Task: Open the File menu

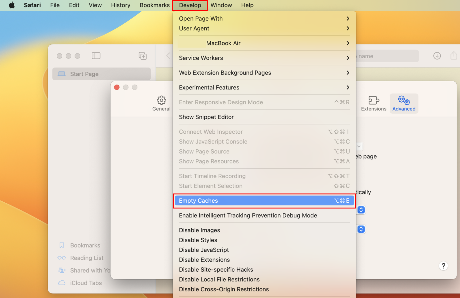Action: pyautogui.click(x=55, y=5)
